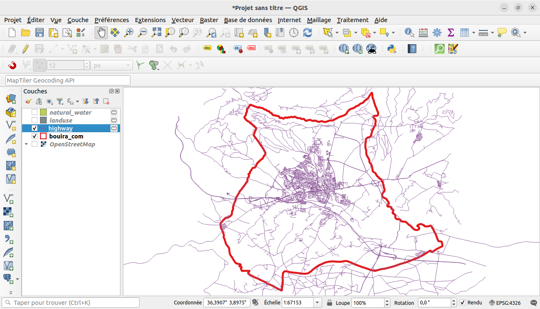Select the Pan Map hand tool
This screenshot has height=309, width=540.
point(101,33)
